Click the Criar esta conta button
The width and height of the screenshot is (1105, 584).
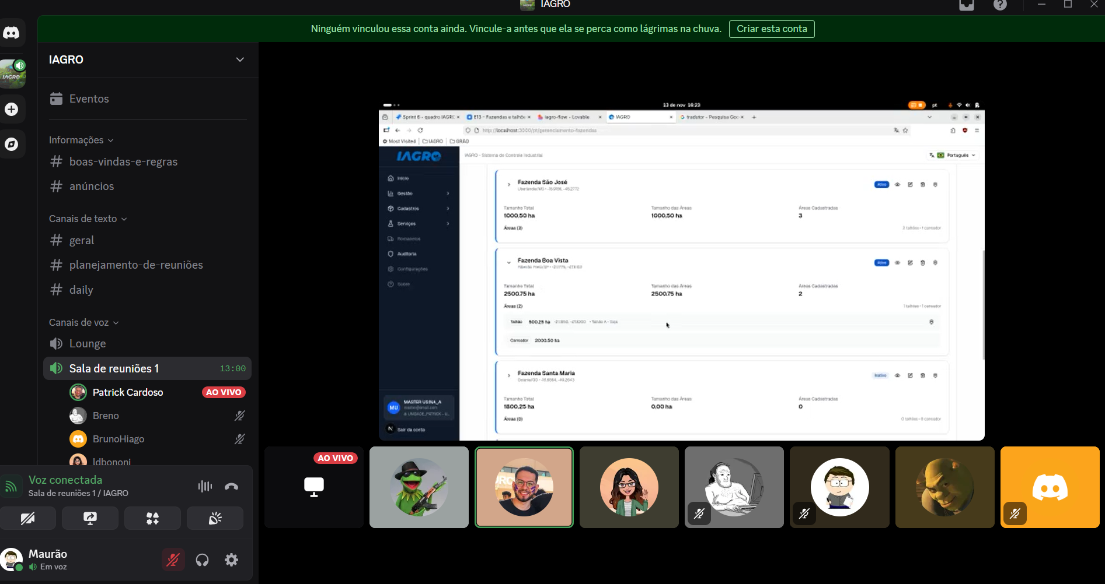tap(772, 29)
